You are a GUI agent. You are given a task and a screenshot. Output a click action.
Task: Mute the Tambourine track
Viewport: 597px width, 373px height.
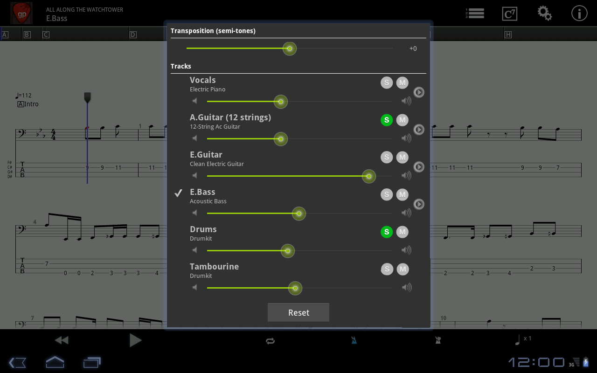click(x=402, y=269)
